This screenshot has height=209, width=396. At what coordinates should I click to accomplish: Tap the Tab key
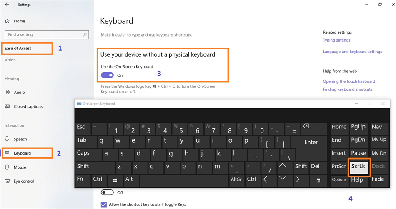[86, 142]
